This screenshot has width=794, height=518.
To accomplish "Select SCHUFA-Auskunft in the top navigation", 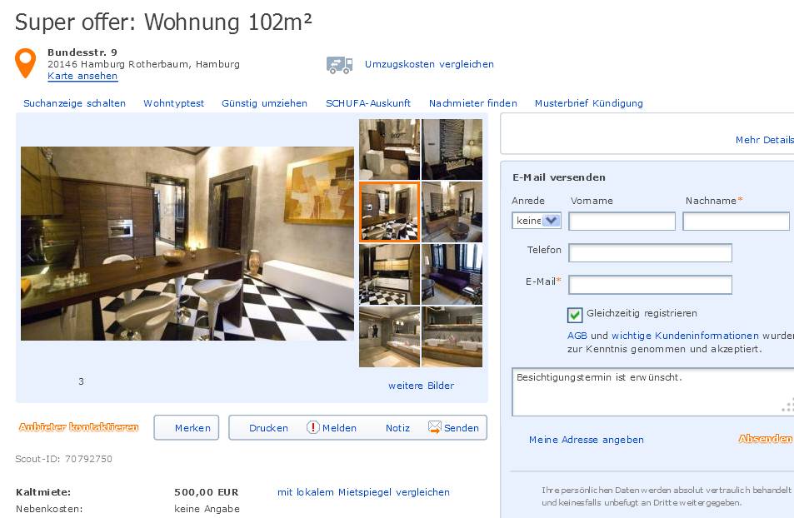I will coord(368,103).
